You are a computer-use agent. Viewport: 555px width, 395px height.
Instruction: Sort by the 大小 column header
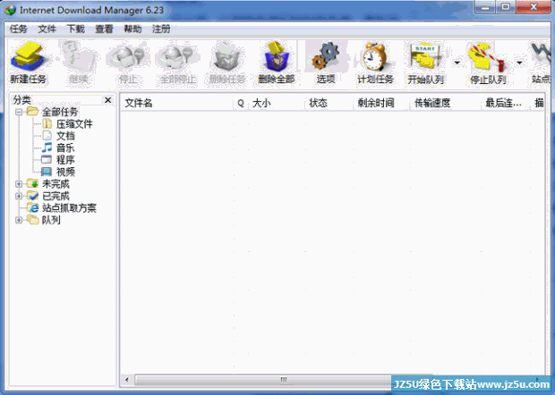point(276,103)
